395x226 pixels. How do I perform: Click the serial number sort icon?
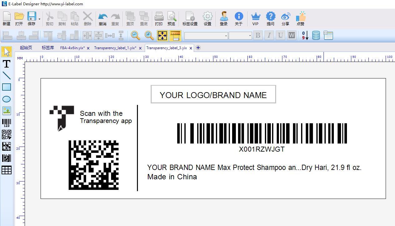[x=305, y=35]
